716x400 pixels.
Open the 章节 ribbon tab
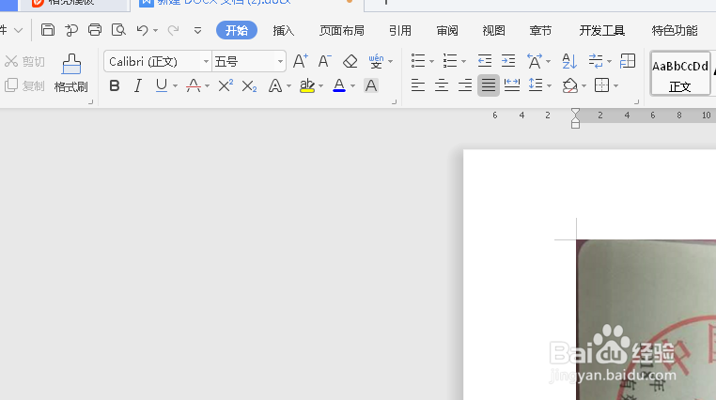pyautogui.click(x=540, y=31)
